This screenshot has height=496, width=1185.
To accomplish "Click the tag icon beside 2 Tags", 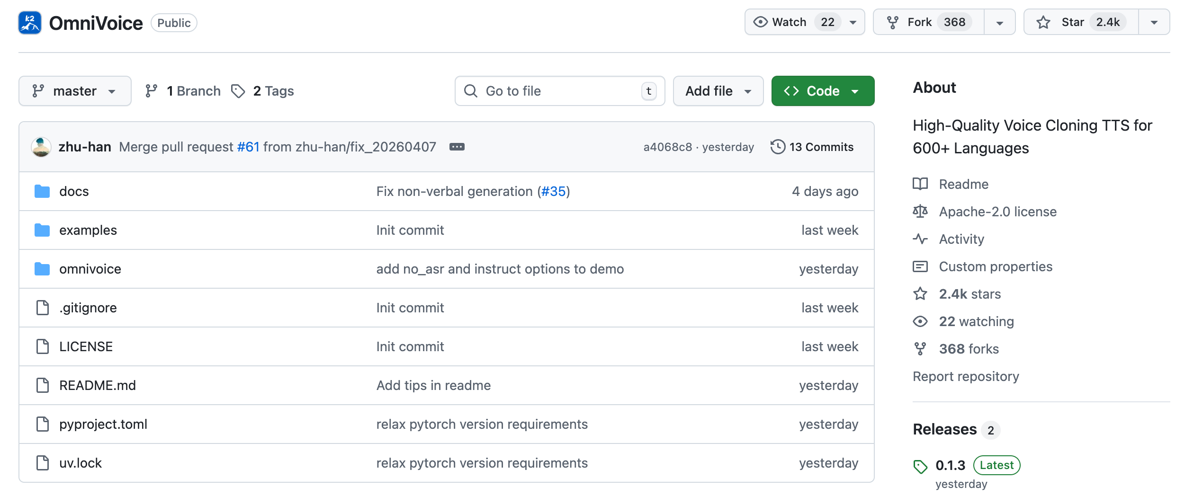I will click(x=238, y=91).
